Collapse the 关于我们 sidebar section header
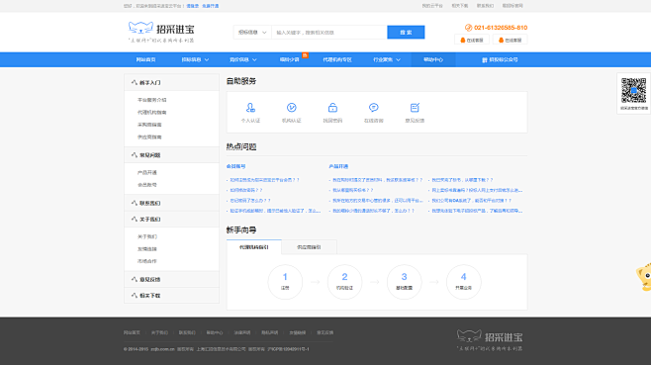 [x=171, y=220]
